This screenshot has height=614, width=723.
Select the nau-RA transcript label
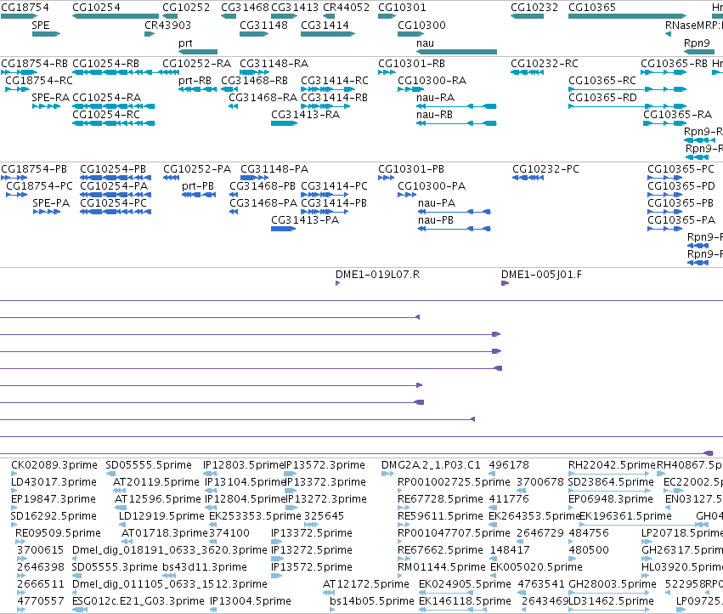click(435, 98)
